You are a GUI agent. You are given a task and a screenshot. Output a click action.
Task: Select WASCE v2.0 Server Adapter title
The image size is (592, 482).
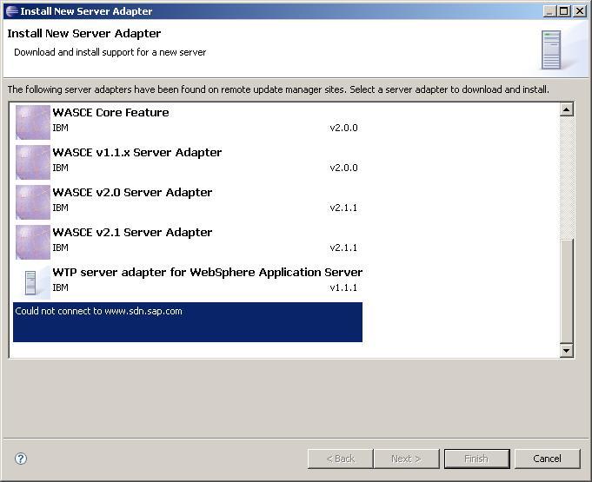pyautogui.click(x=132, y=192)
